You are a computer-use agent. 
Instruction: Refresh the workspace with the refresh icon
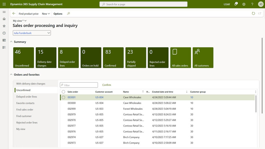(253, 13)
